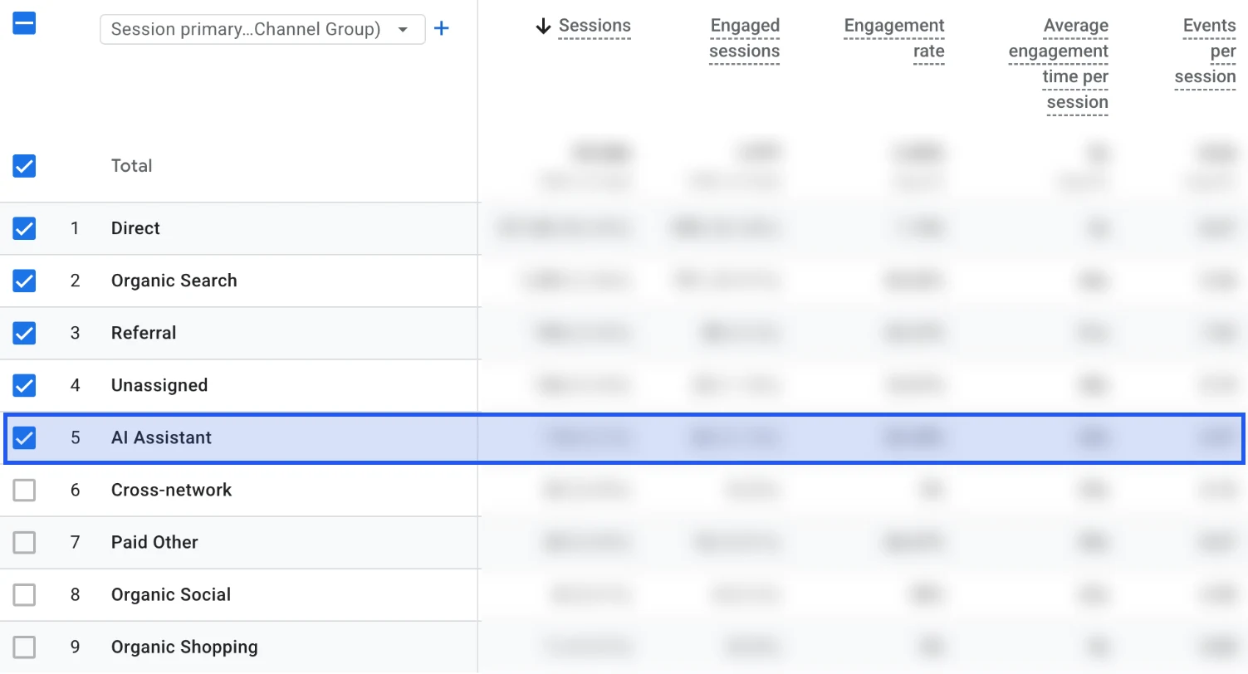Check the Organic Shopping row checkbox
This screenshot has height=674, width=1248.
click(25, 647)
